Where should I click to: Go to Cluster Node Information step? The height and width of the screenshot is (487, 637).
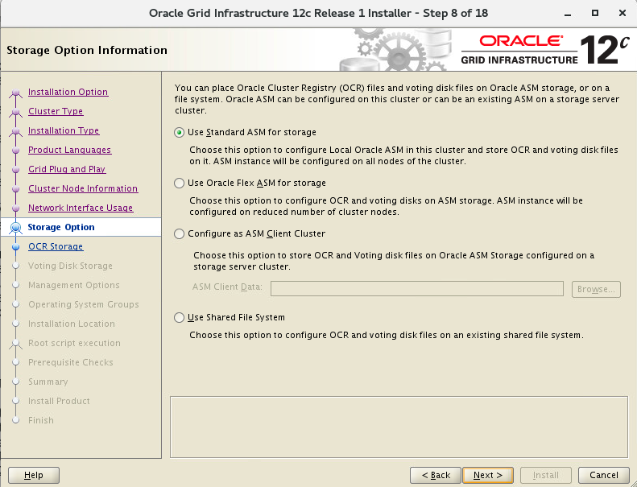coord(83,188)
